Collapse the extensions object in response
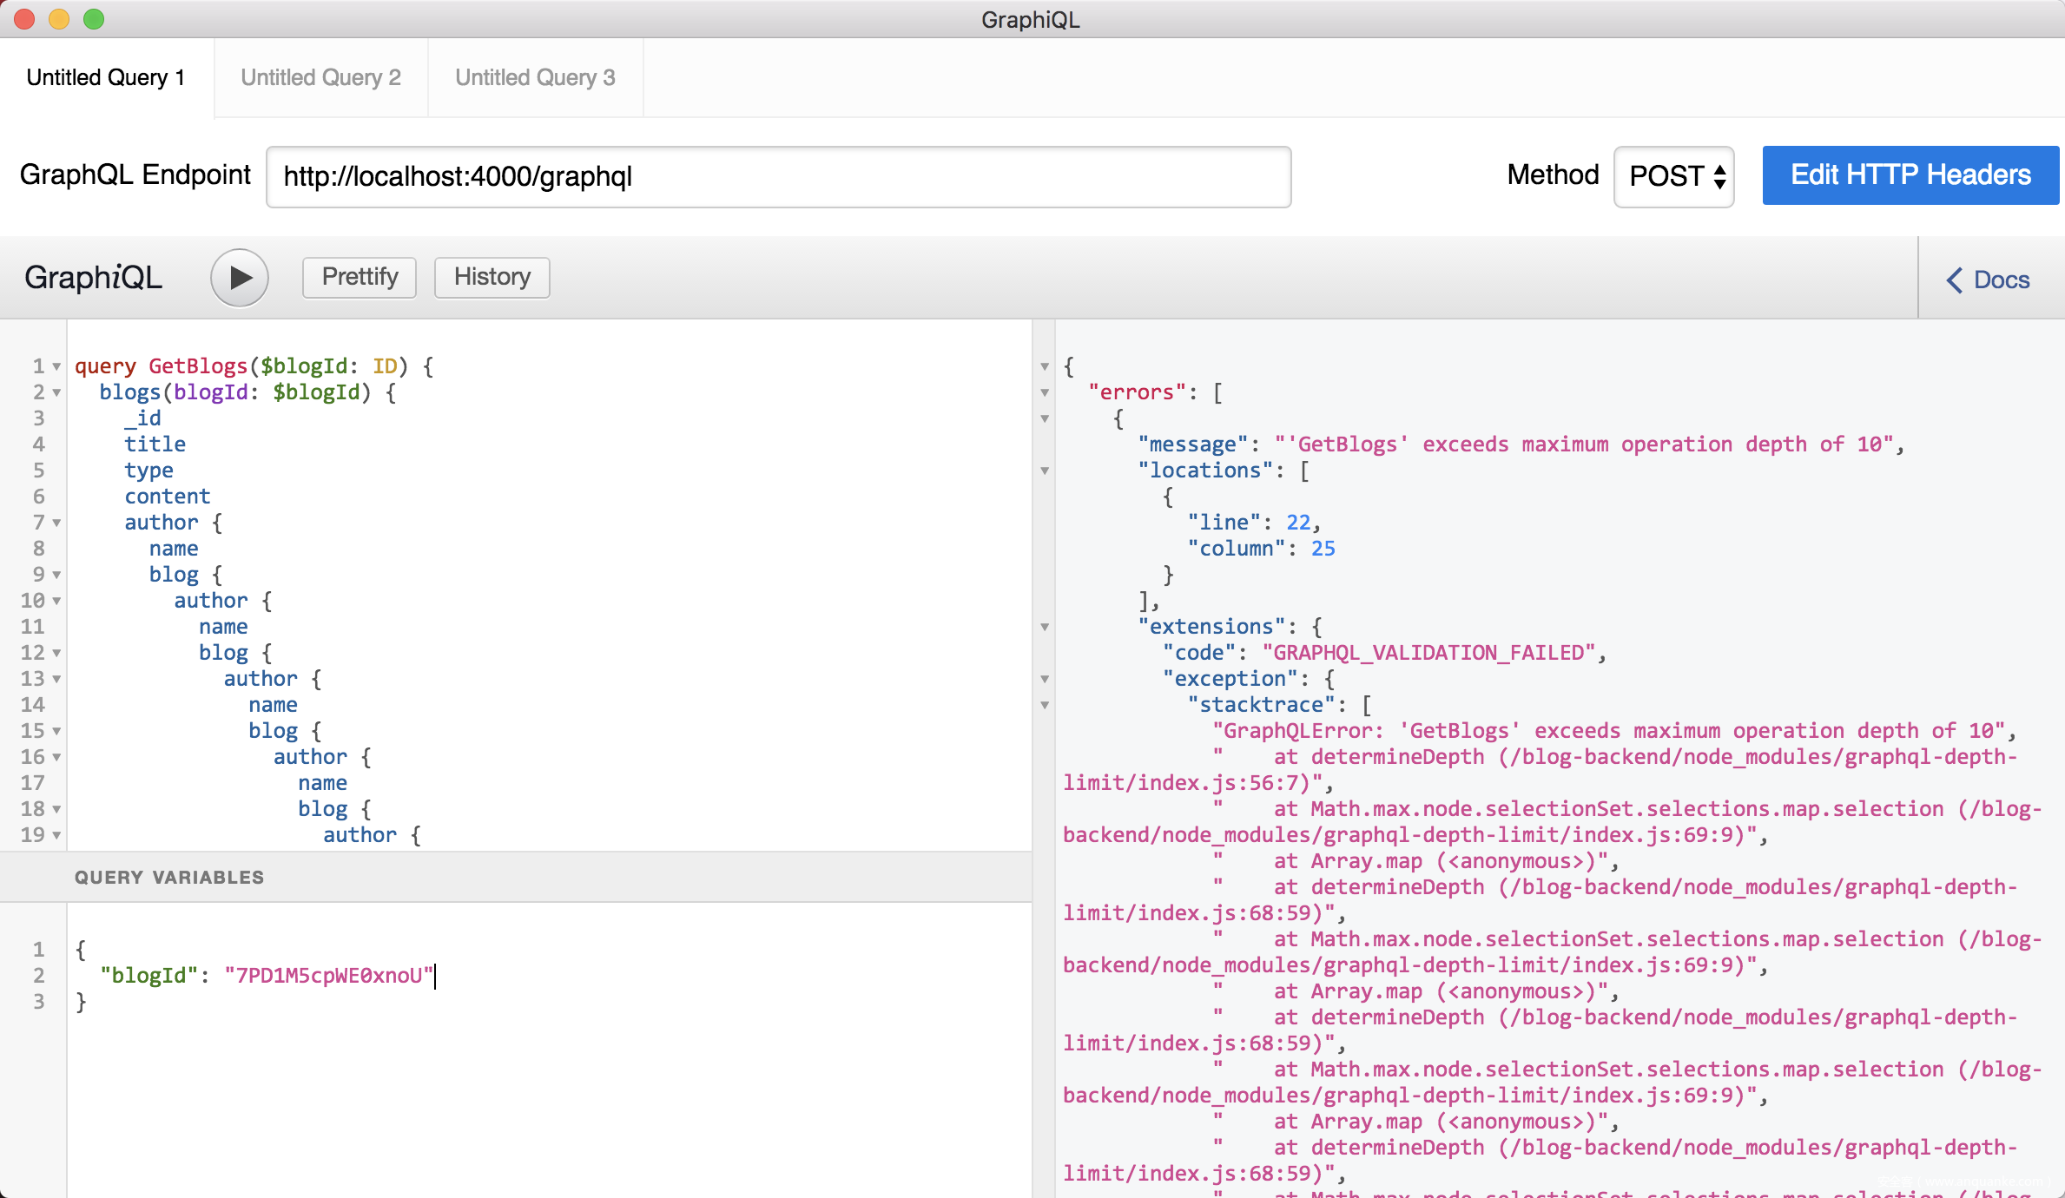The image size is (2065, 1198). point(1045,628)
